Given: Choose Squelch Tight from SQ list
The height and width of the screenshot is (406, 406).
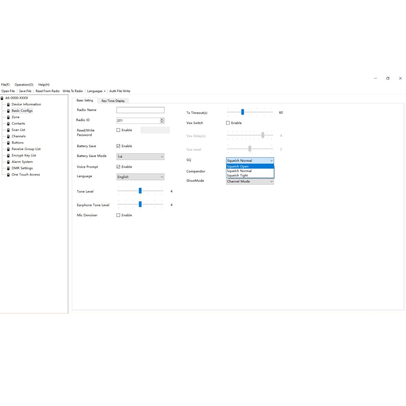Looking at the screenshot, I should (x=237, y=176).
